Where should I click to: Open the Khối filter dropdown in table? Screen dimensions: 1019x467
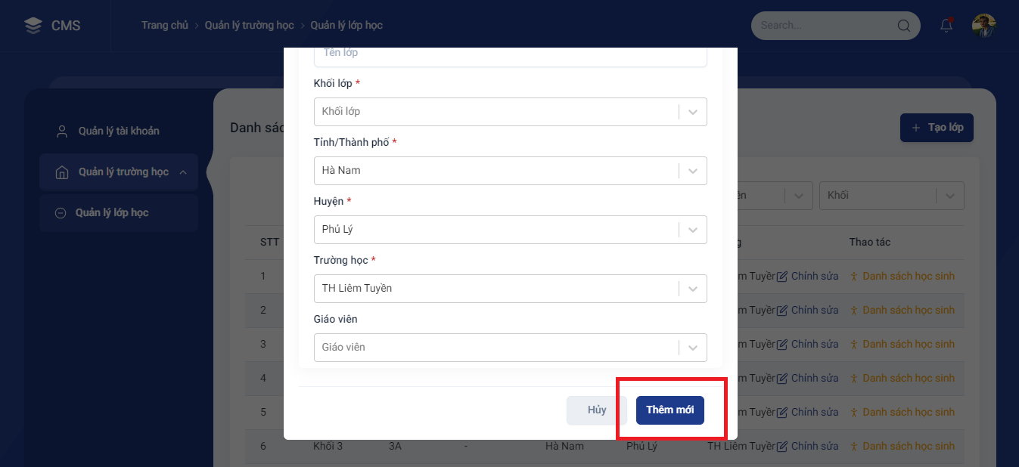pyautogui.click(x=892, y=196)
